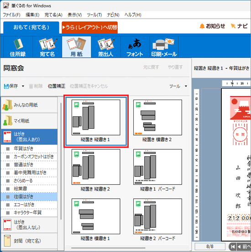Select the 封筒(宛て名) category
Image resolution: width=251 pixels, height=252 pixels.
tap(29, 241)
